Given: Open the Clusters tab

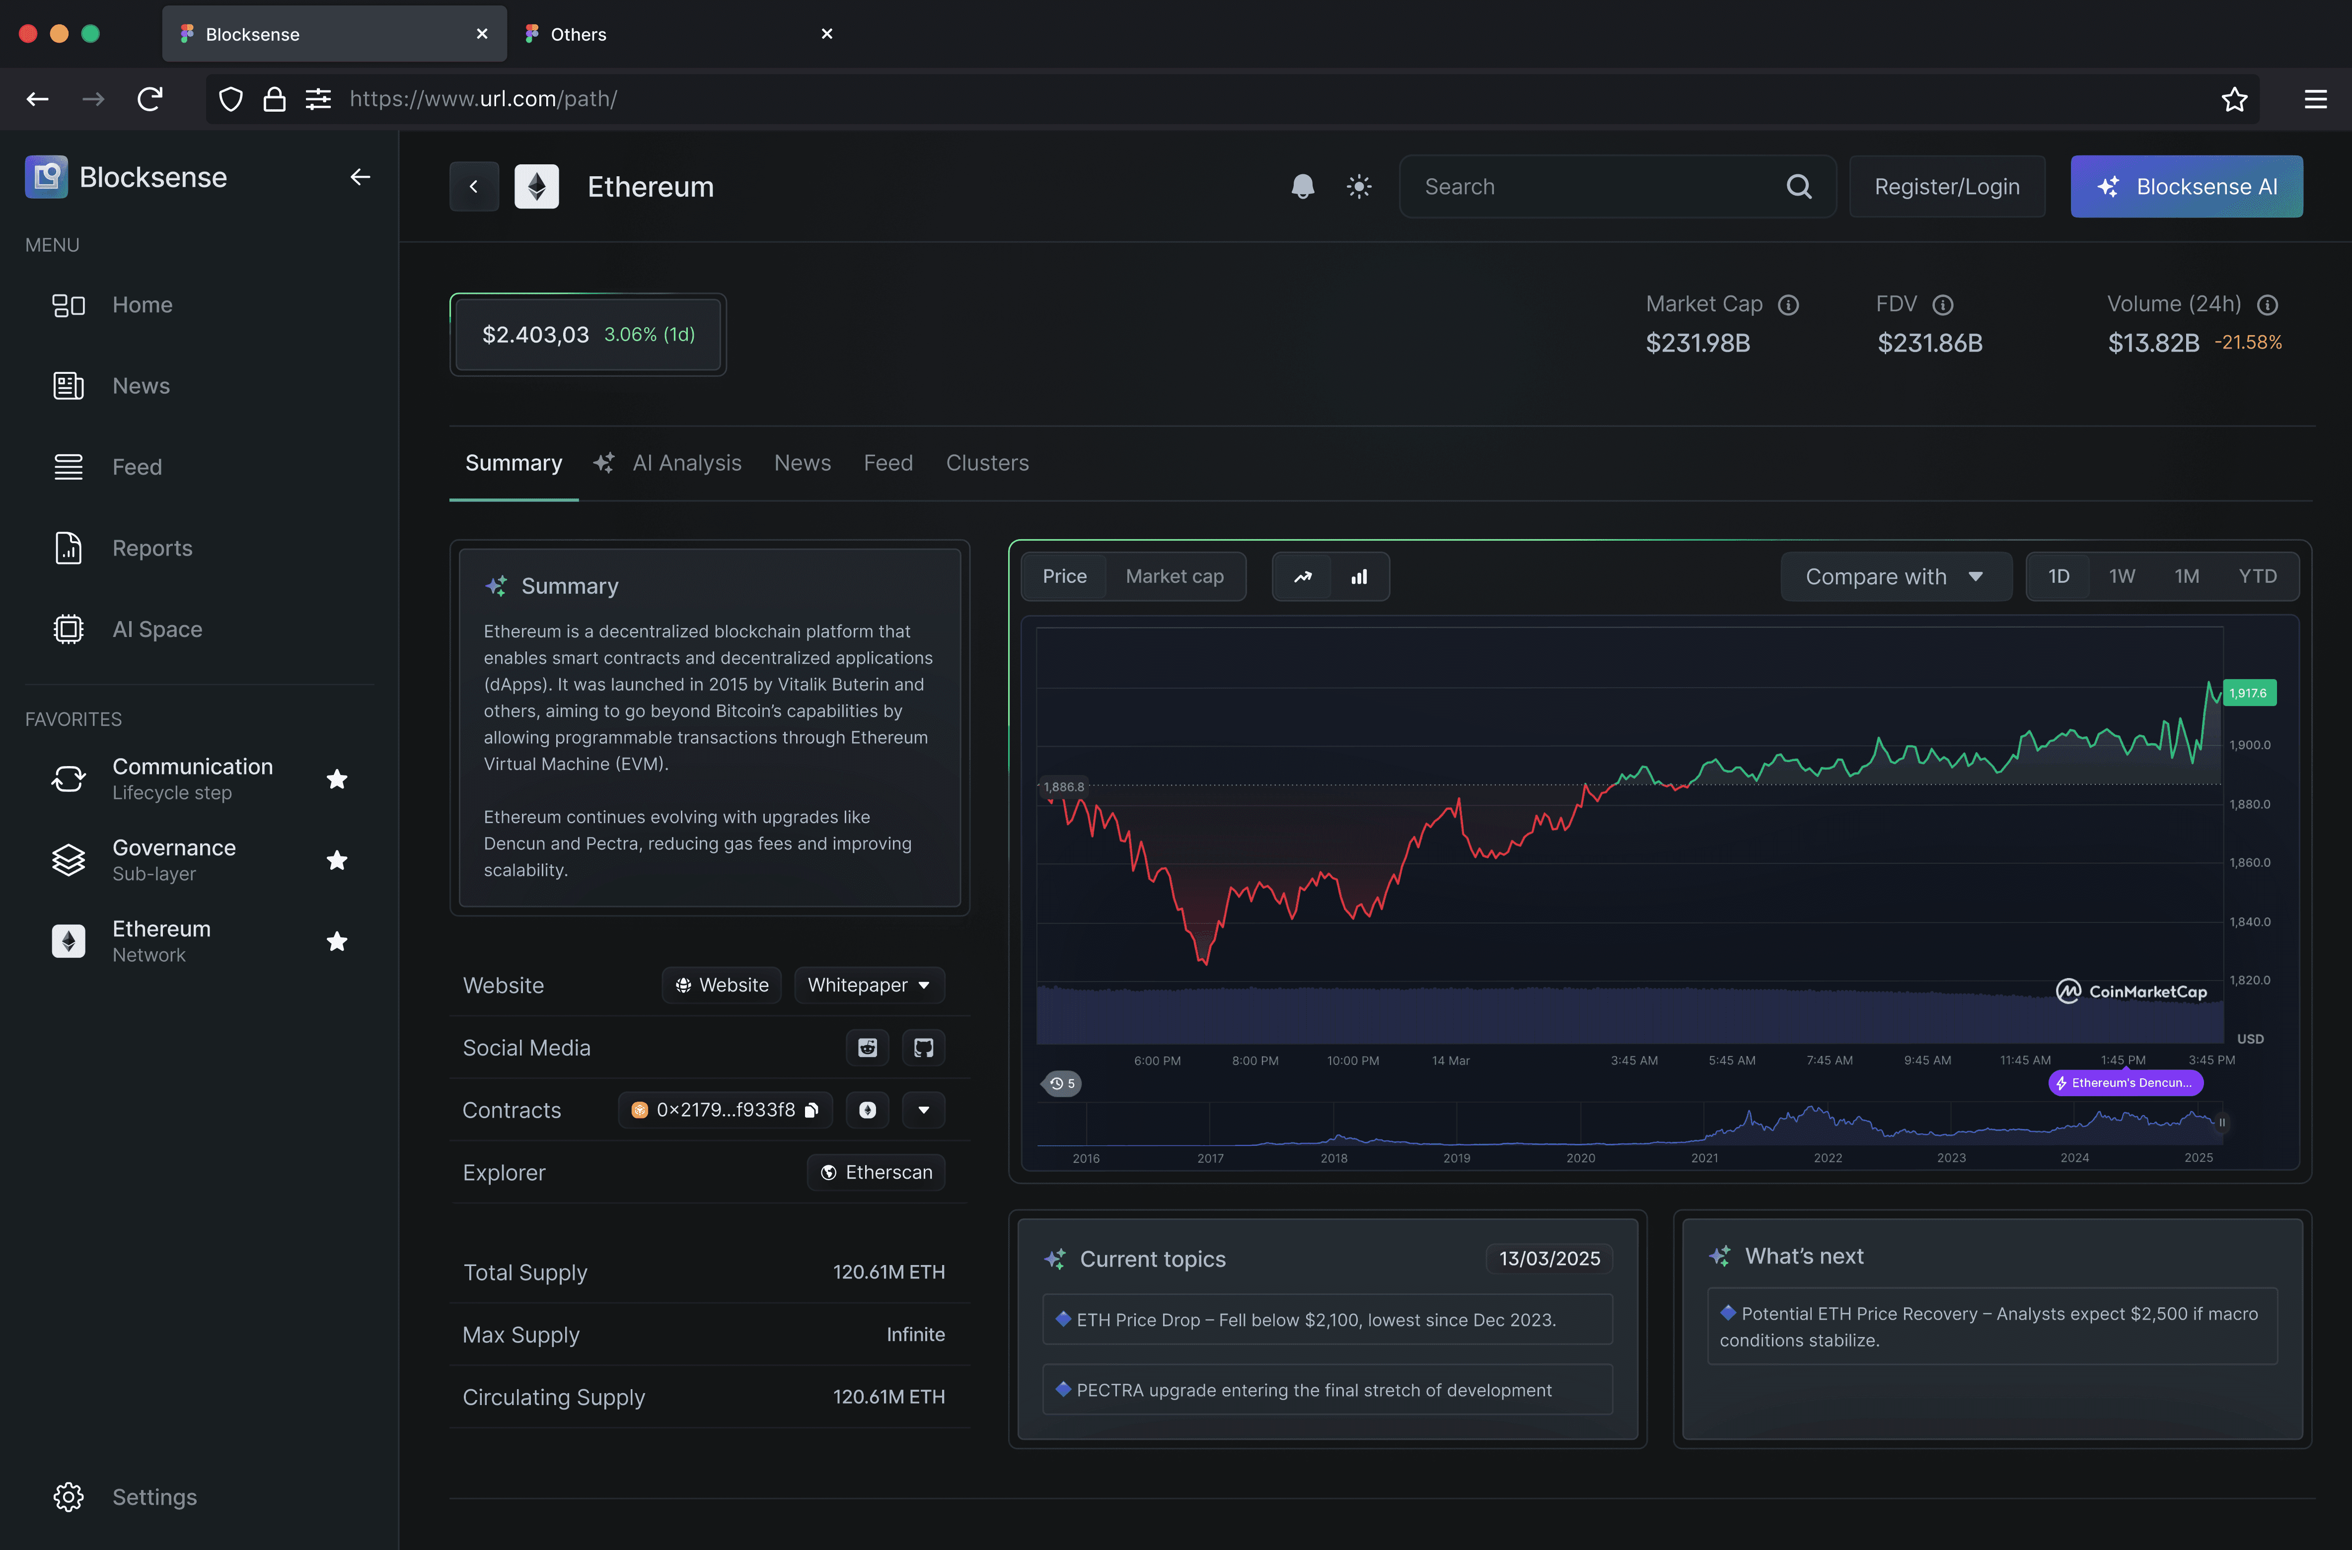Looking at the screenshot, I should pos(987,463).
